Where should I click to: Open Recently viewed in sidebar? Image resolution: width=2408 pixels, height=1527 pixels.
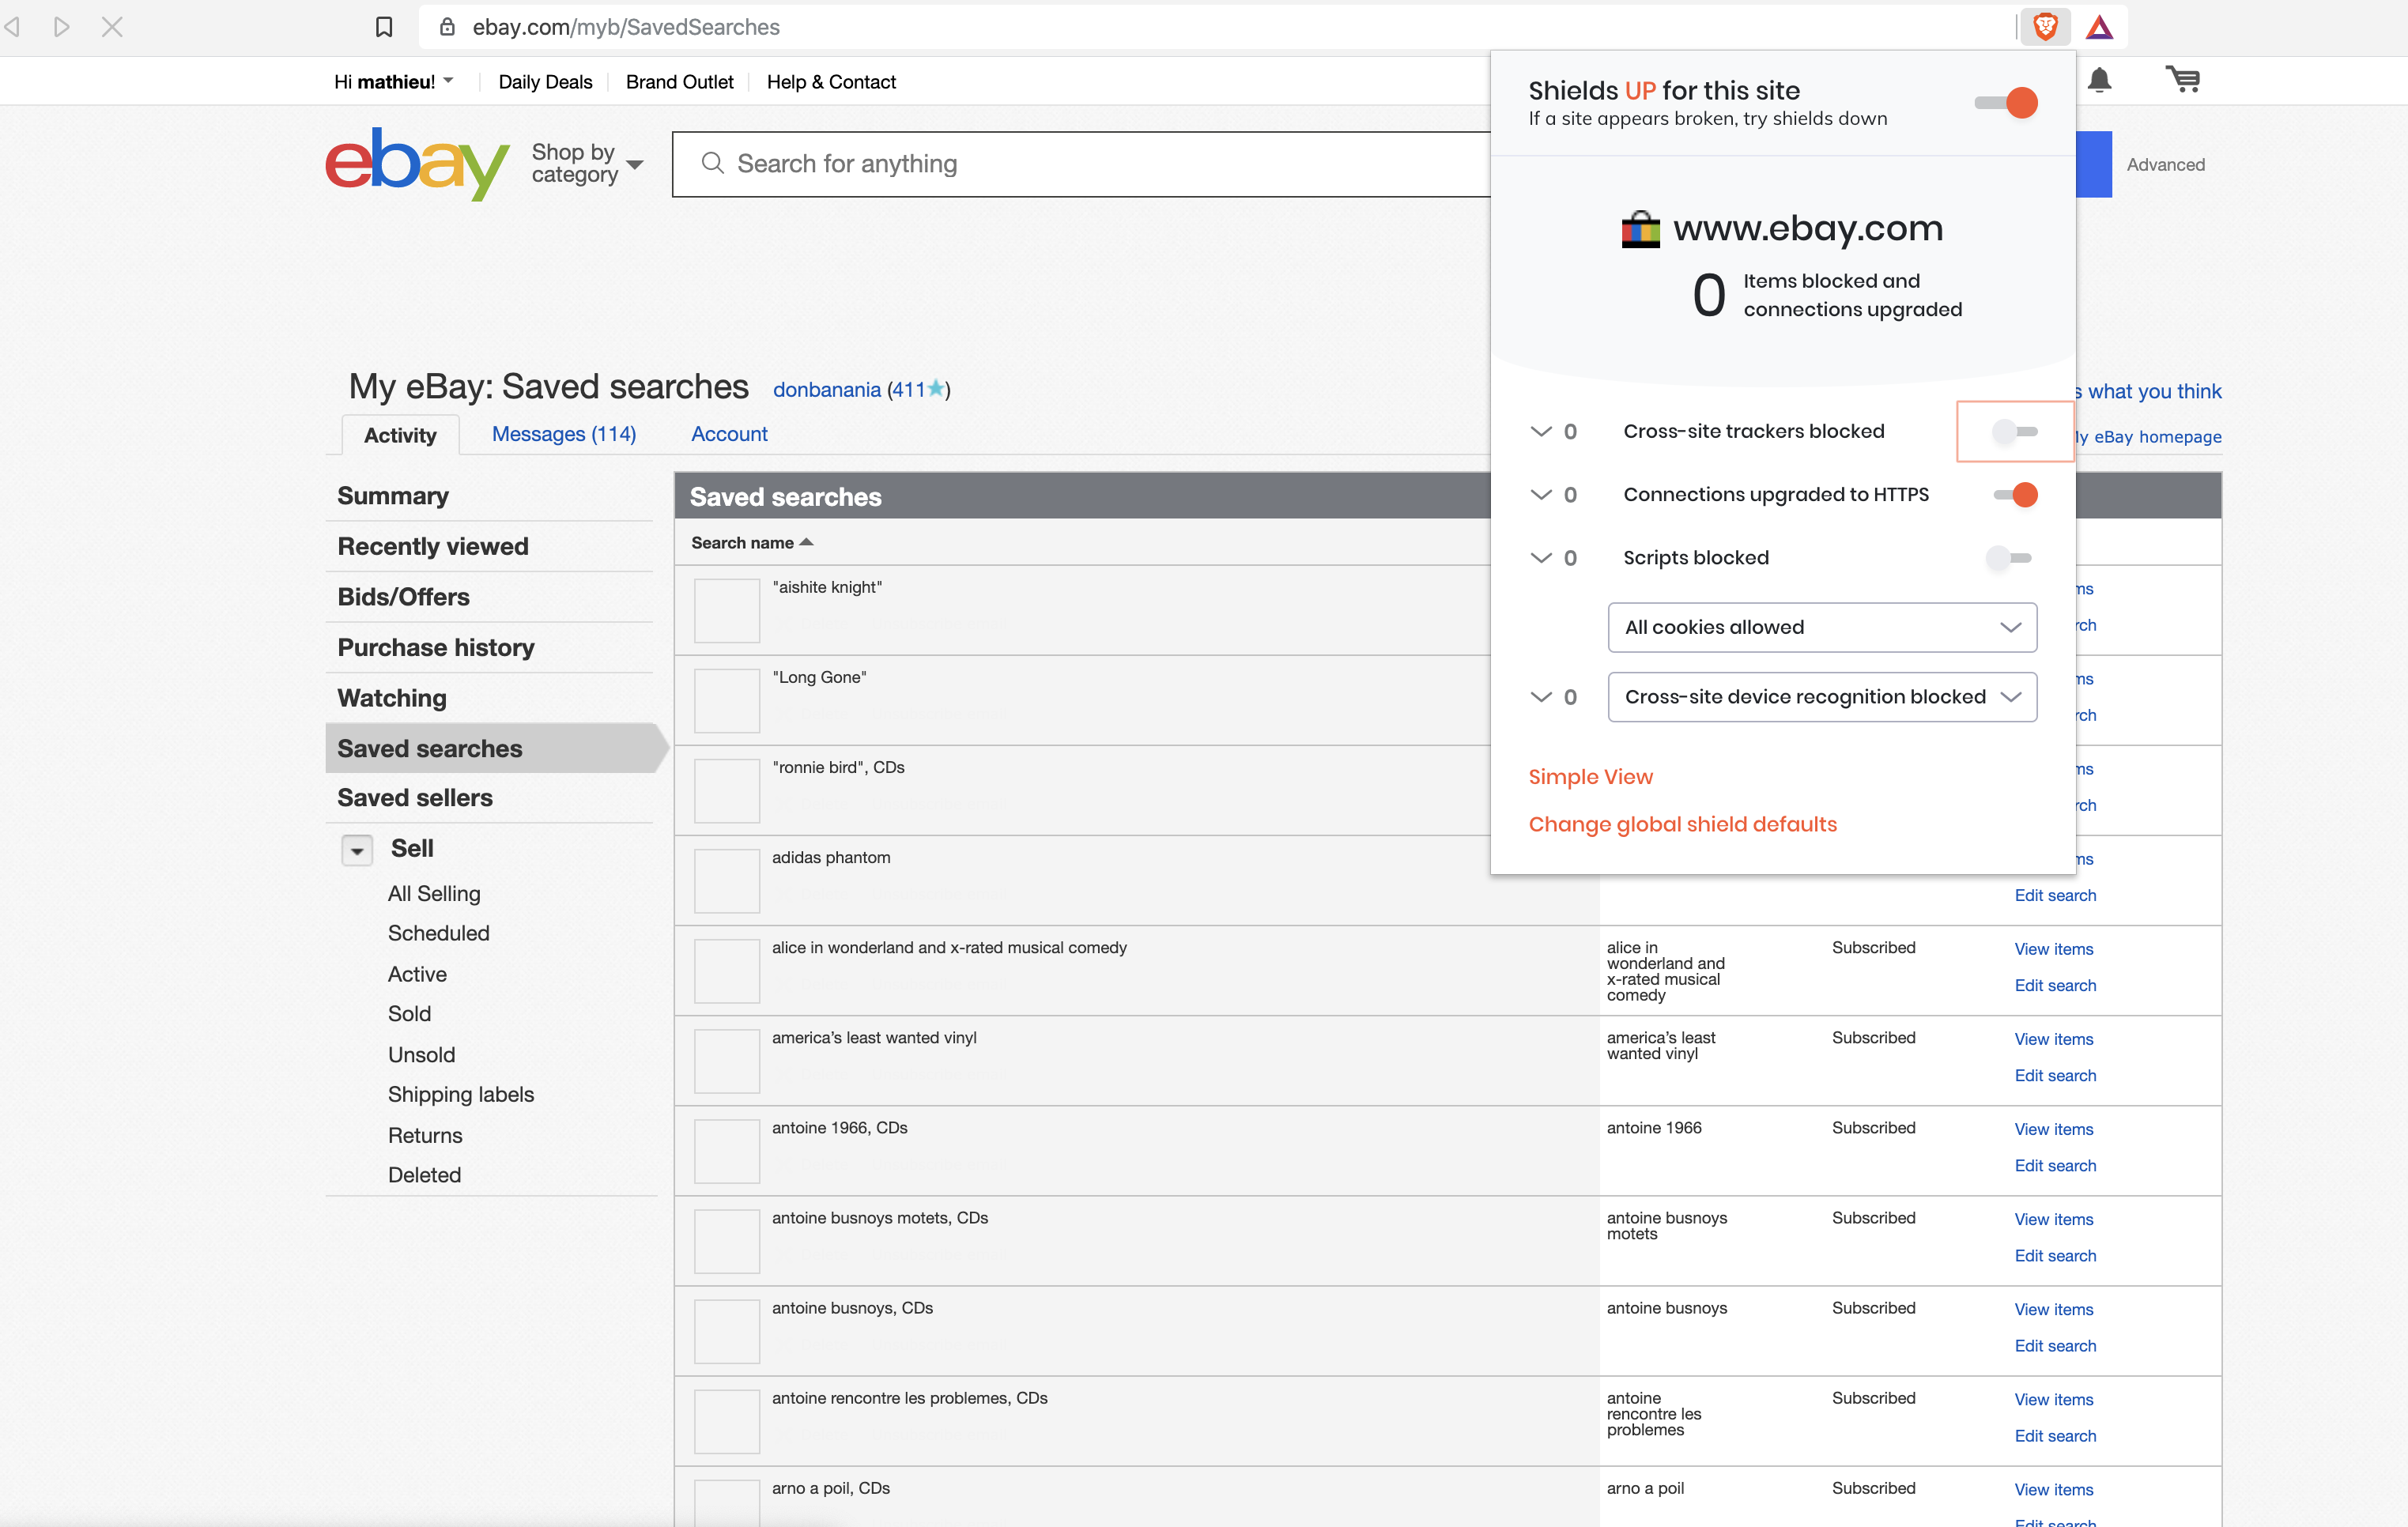(x=433, y=546)
